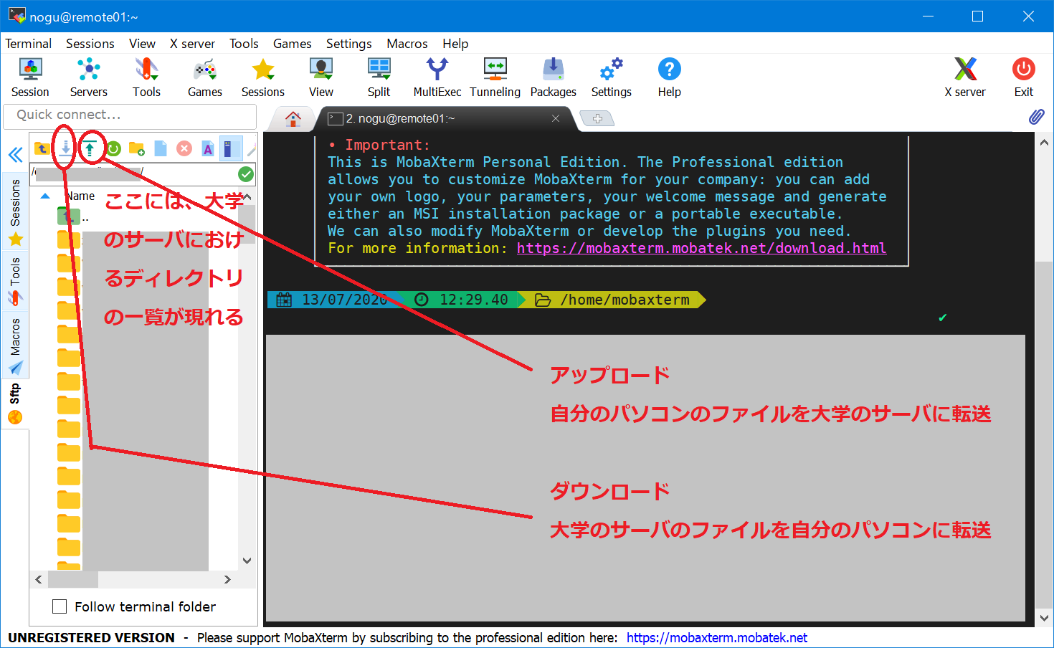Click the green path confirm checkmark
Screen dimensions: 1054x648
tap(246, 174)
